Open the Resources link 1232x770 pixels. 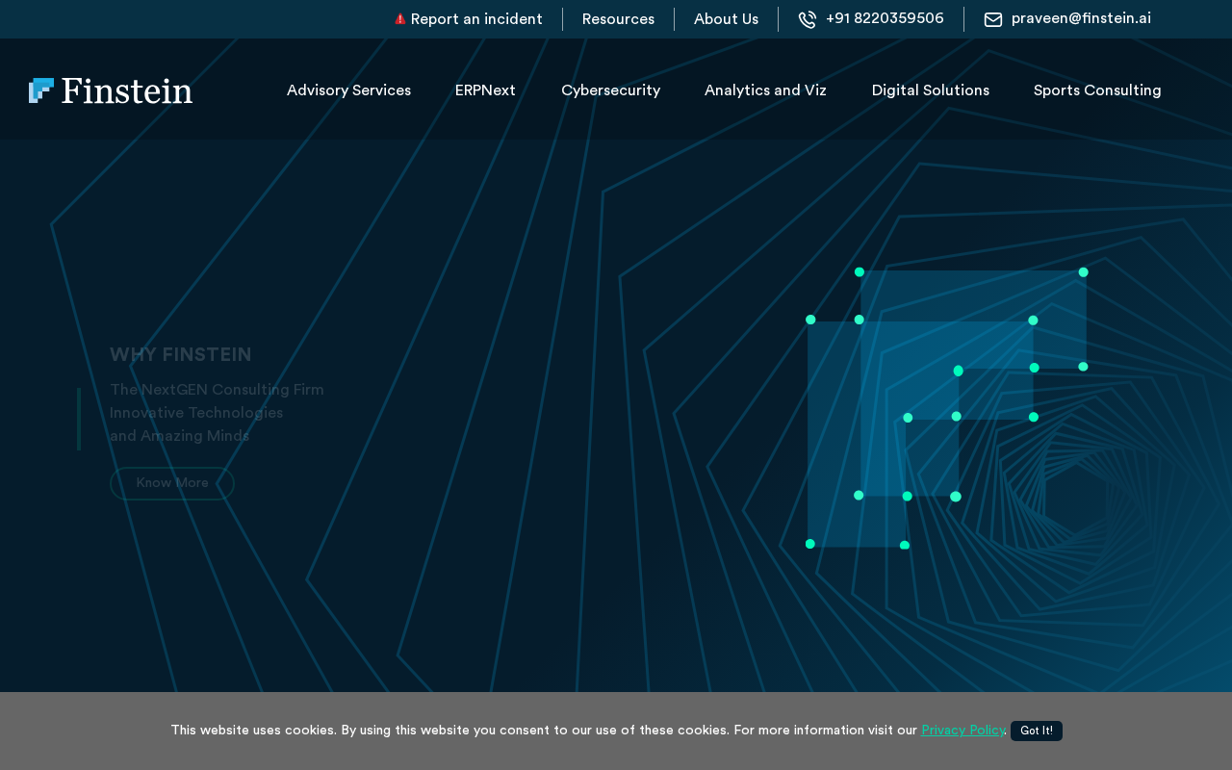pyautogui.click(x=618, y=19)
